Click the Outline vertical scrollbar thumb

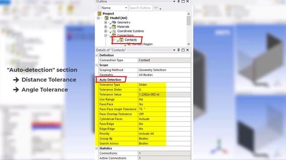click(x=189, y=21)
